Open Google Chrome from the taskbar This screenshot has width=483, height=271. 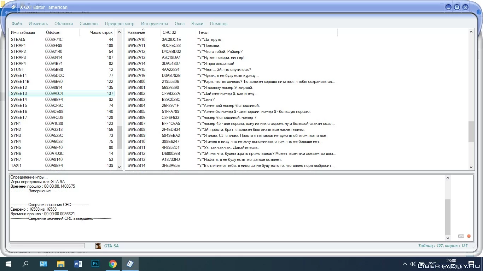[113, 264]
